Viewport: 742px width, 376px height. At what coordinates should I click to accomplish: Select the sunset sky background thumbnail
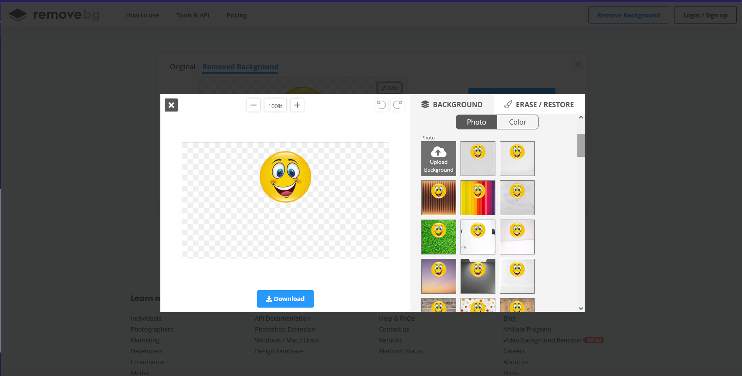(x=439, y=276)
